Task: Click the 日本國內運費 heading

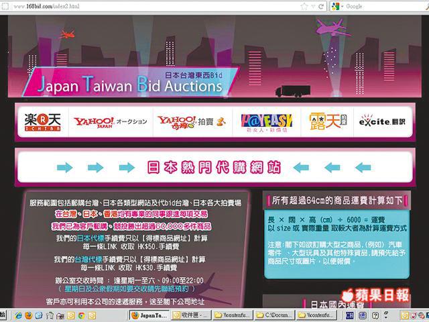Action: [338, 305]
